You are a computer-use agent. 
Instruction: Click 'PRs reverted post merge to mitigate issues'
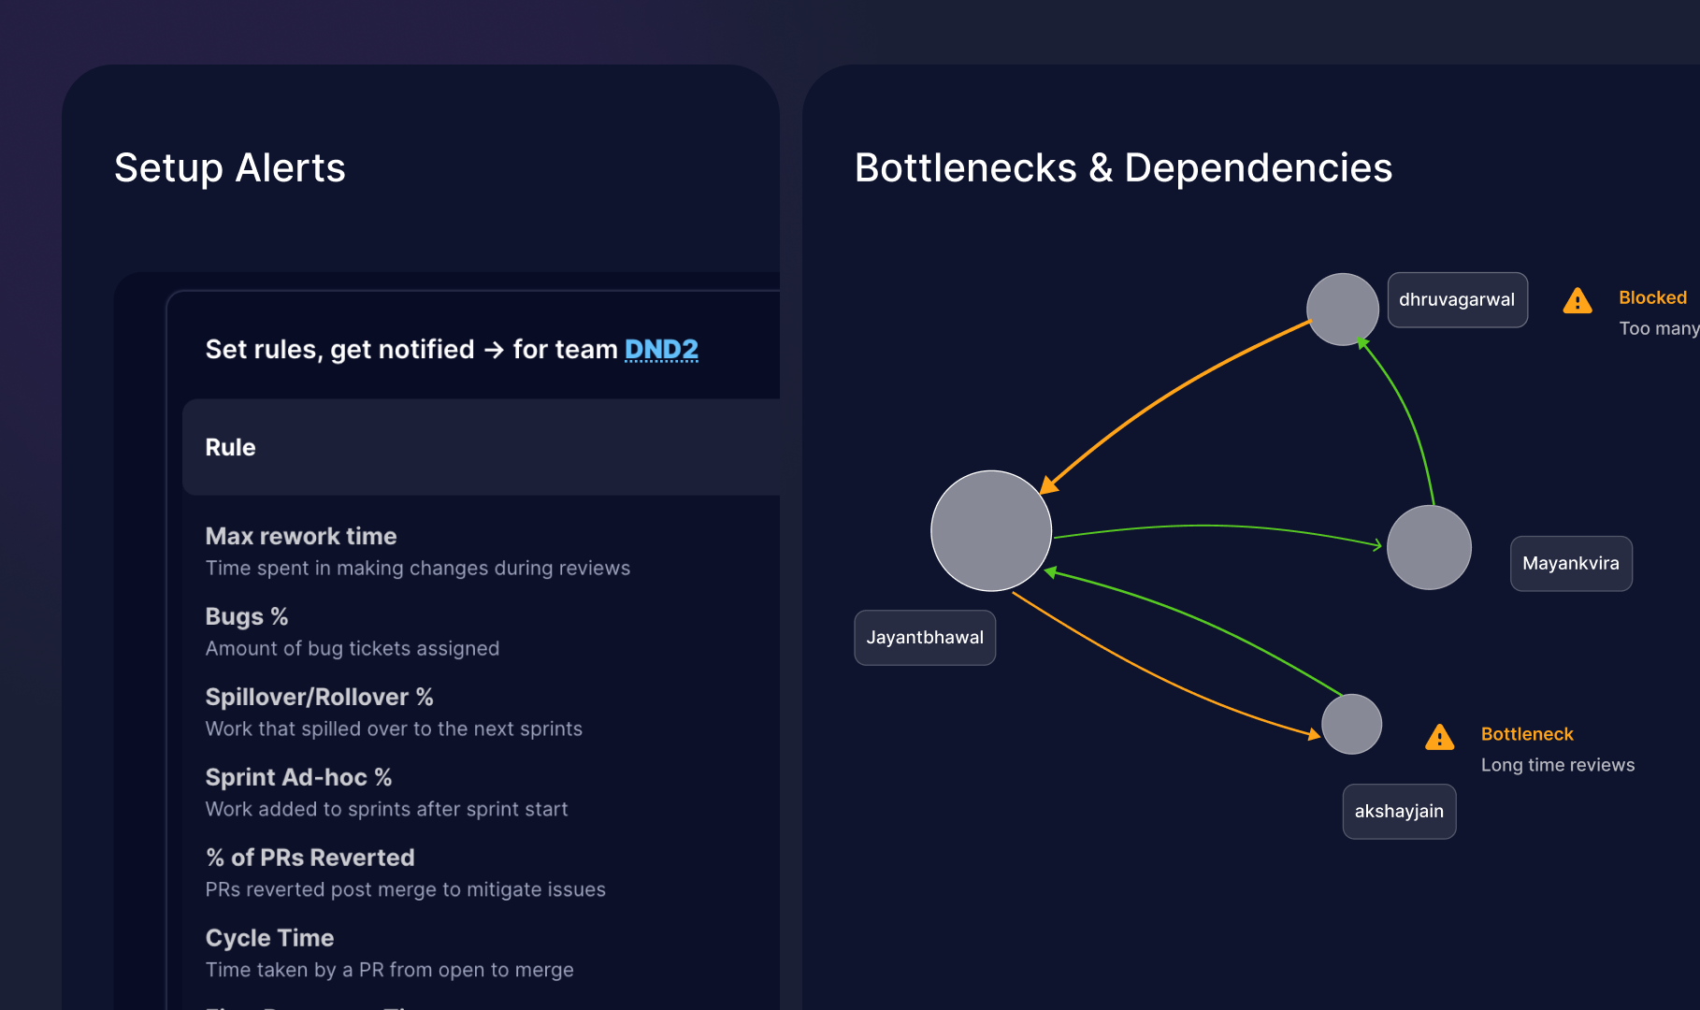tap(406, 890)
